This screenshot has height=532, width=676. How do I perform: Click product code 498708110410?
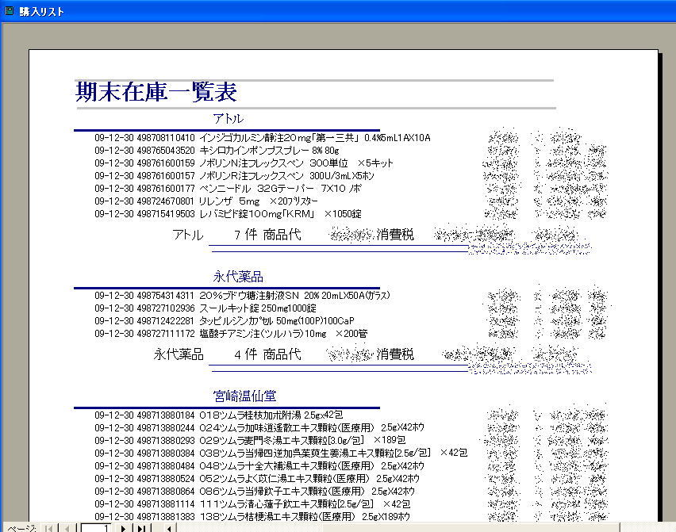pyautogui.click(x=166, y=138)
